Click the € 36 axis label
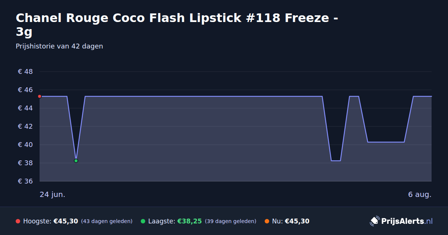Screen dimensions: 448x235 (x=25, y=181)
